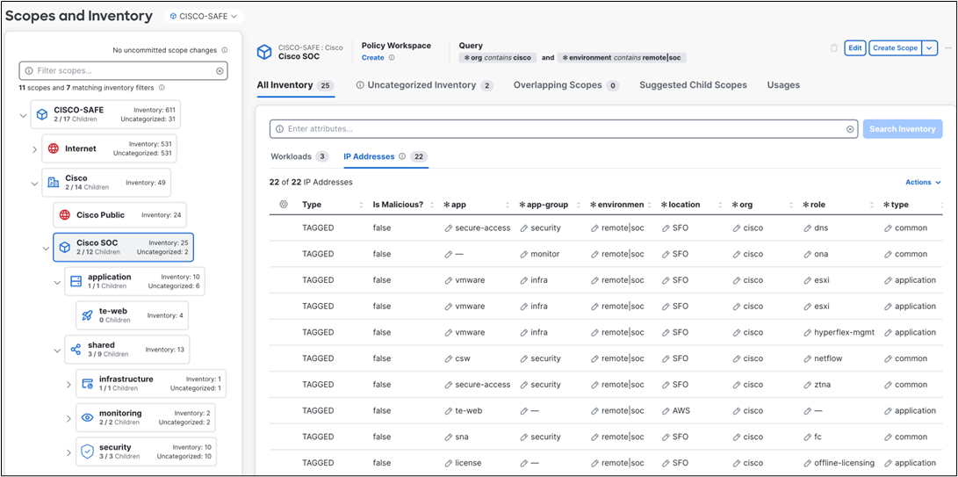
Task: Open Suggested Child Scopes tab
Action: [693, 85]
